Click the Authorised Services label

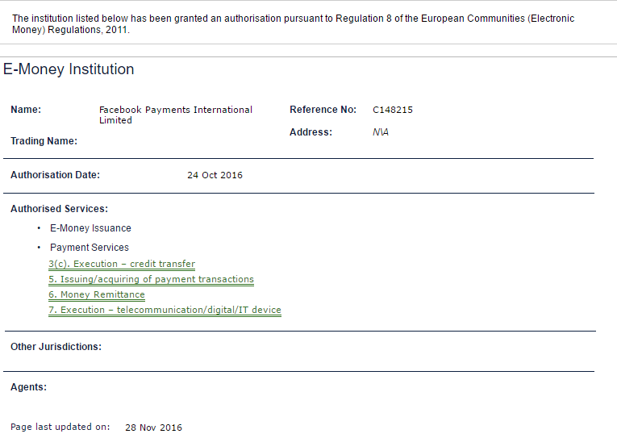(x=59, y=209)
